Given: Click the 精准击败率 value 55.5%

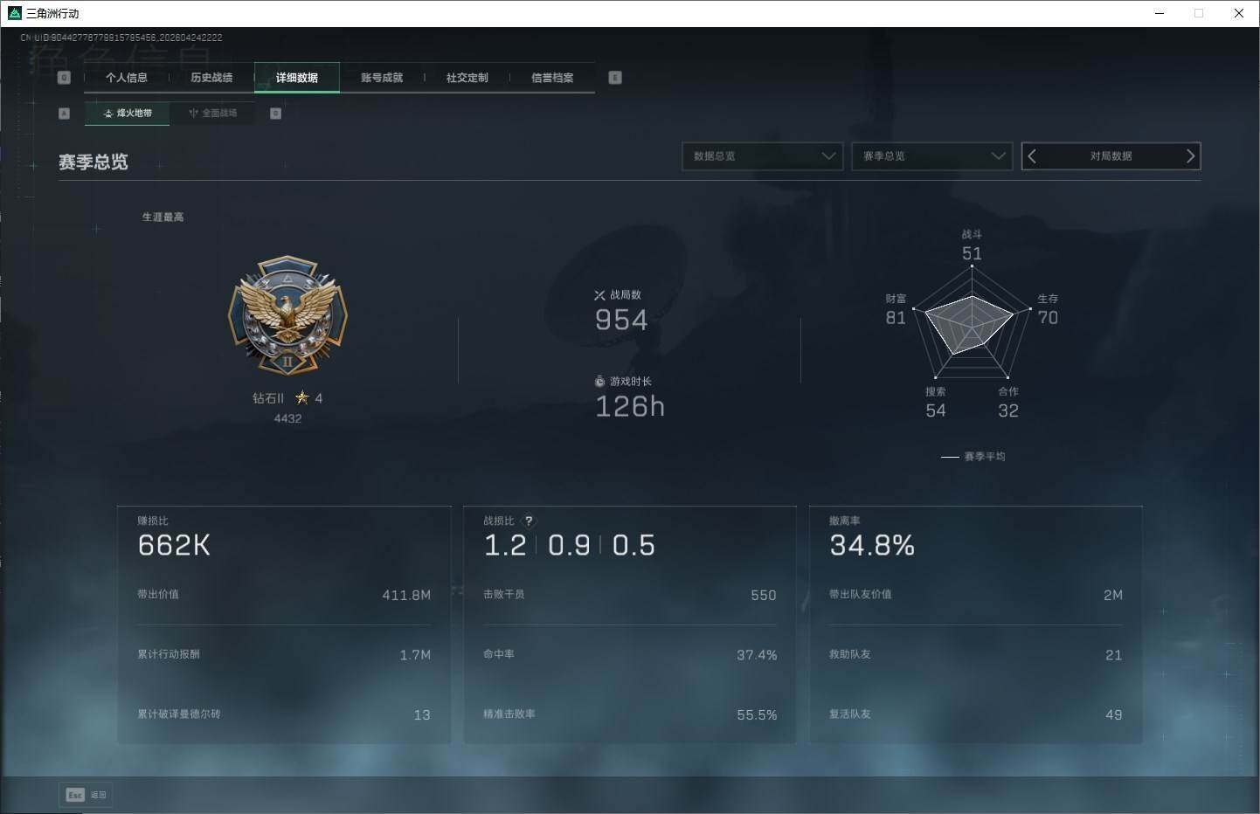Looking at the screenshot, I should click(x=757, y=715).
